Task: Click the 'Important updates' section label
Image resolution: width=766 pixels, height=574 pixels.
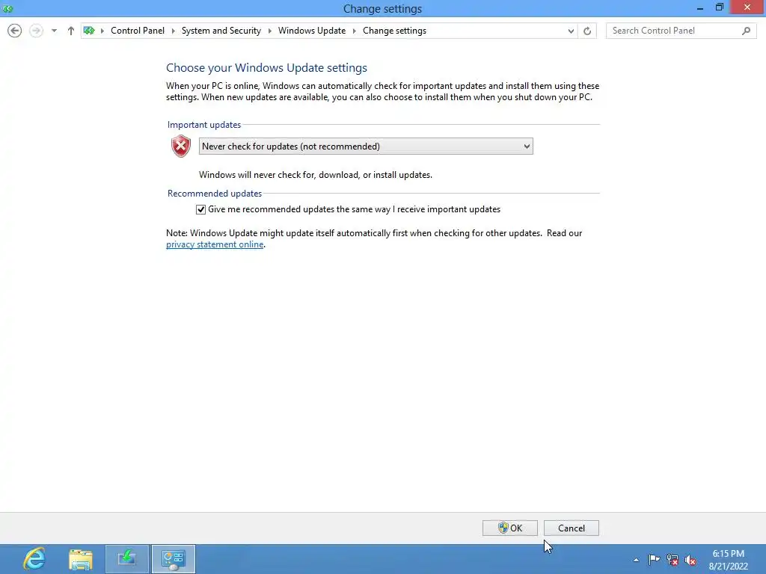Action: click(204, 125)
